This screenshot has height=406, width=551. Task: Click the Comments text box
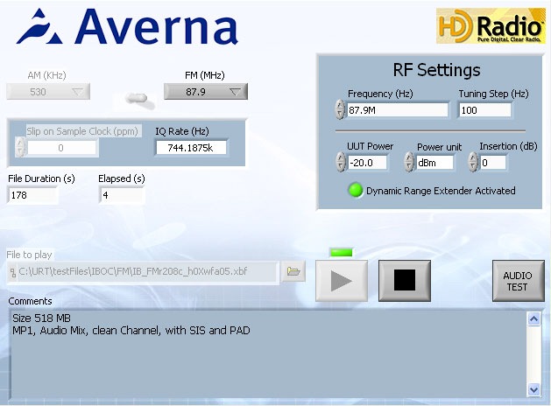point(269,353)
